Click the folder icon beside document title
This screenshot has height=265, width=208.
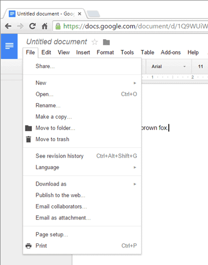106,42
